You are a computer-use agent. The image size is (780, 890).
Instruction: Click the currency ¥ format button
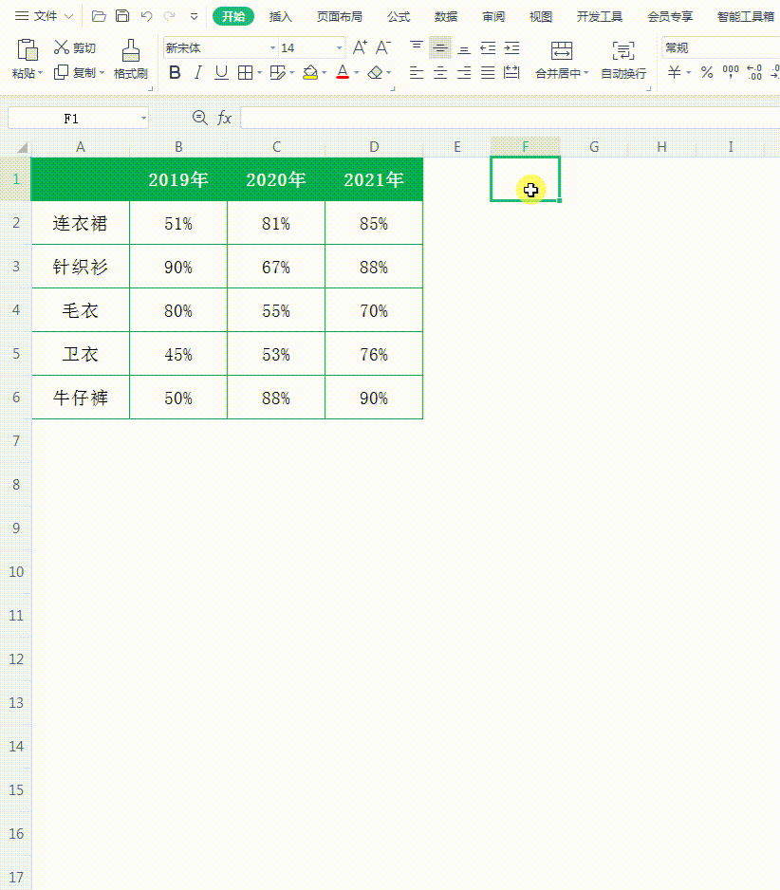click(674, 72)
